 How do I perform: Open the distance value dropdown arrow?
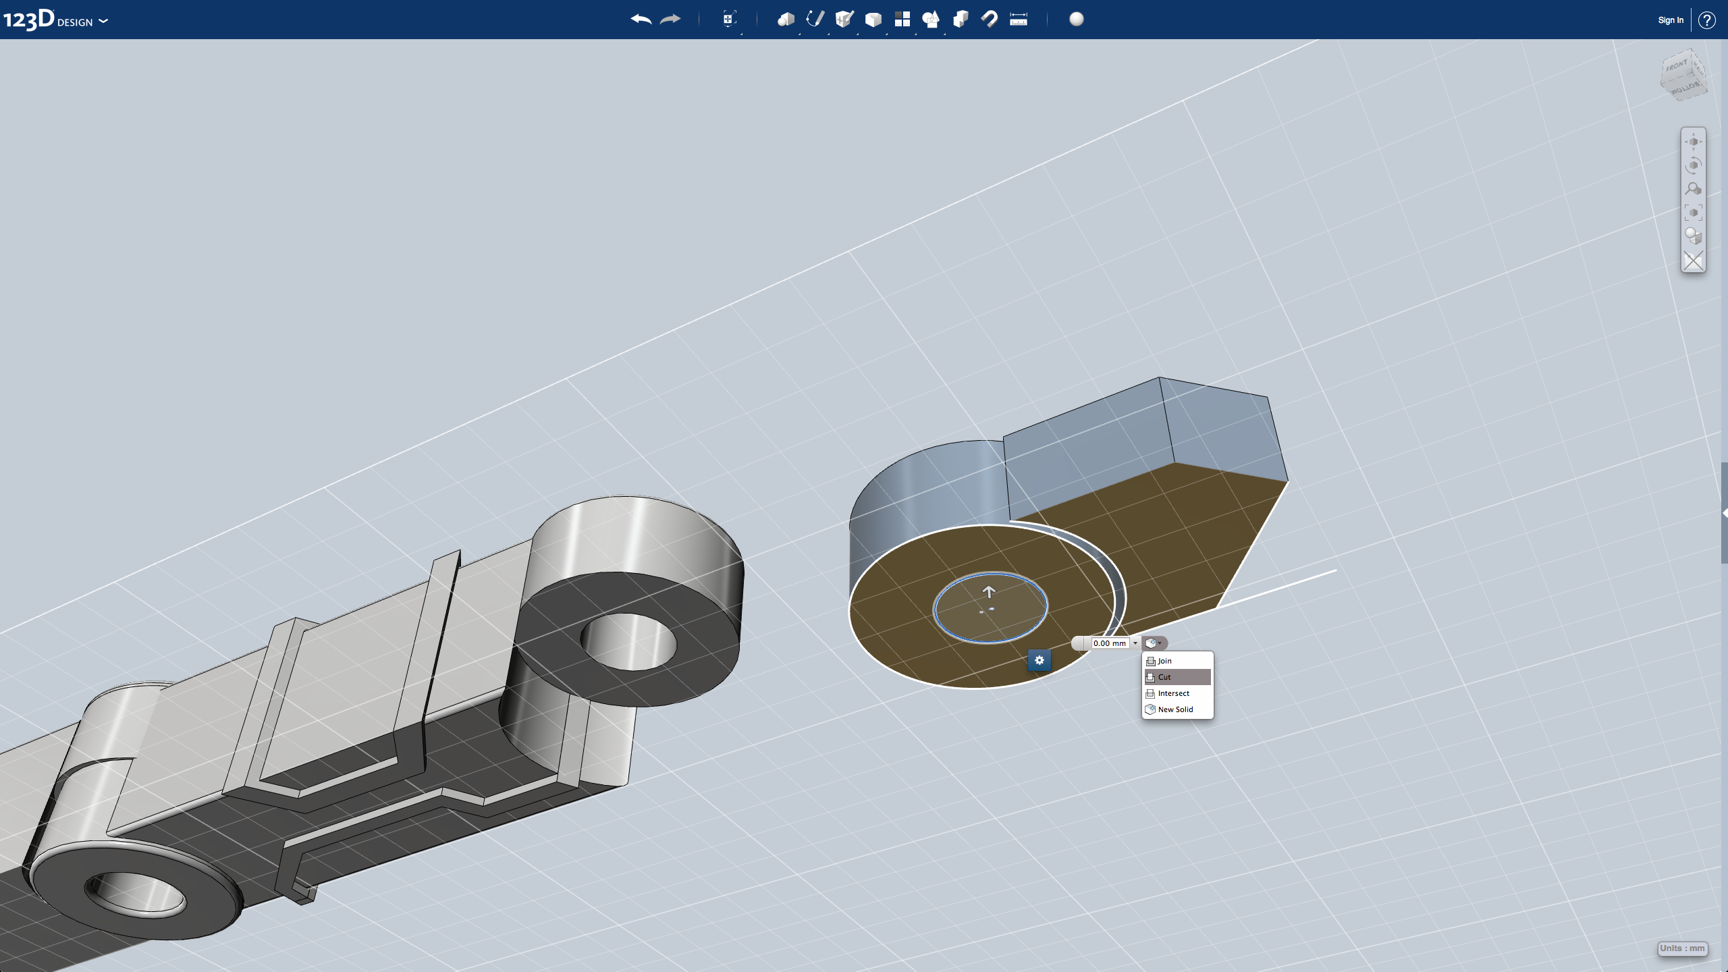pos(1135,643)
